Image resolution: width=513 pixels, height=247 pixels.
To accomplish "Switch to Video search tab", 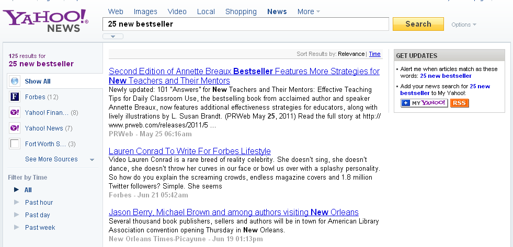I will click(177, 12).
